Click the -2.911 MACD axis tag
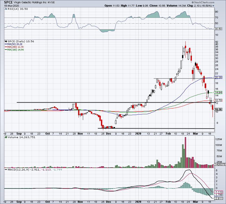The image size is (226, 204). [x=219, y=198]
